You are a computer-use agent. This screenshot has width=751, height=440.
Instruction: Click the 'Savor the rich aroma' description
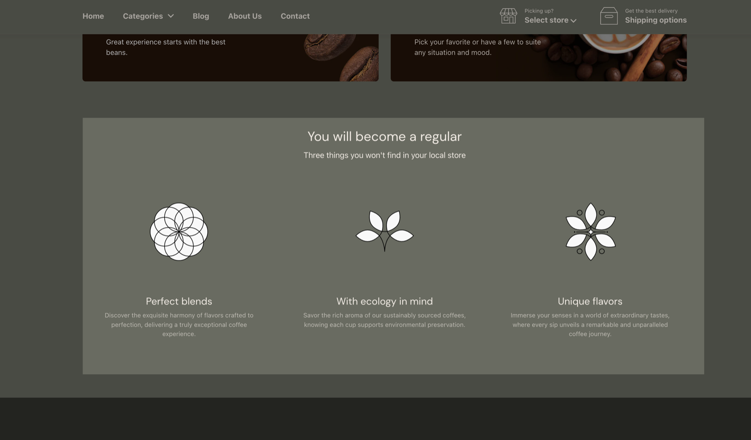click(x=384, y=320)
